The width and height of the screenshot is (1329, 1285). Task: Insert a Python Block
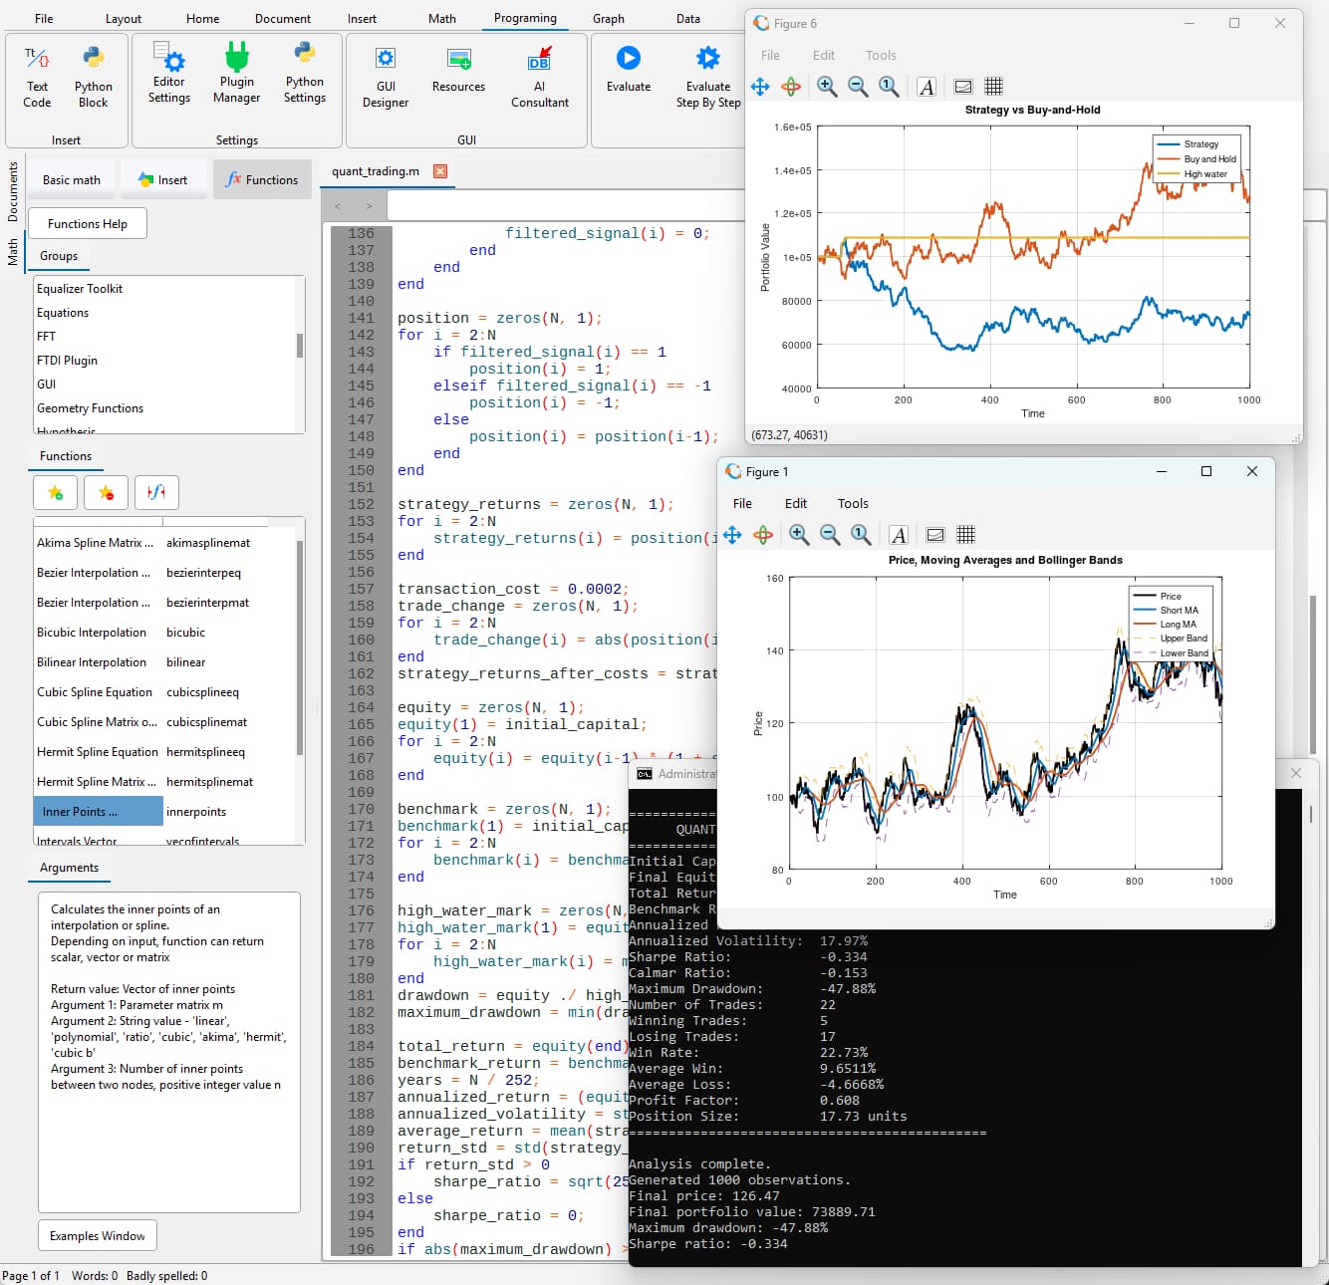[93, 78]
